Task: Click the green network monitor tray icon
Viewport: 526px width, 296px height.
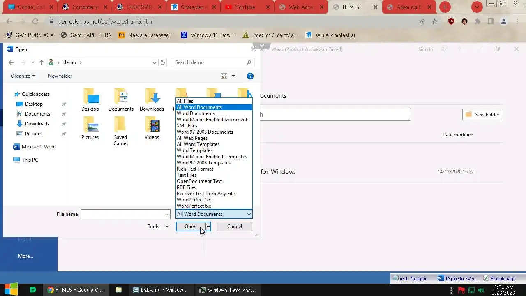Action: point(471,290)
